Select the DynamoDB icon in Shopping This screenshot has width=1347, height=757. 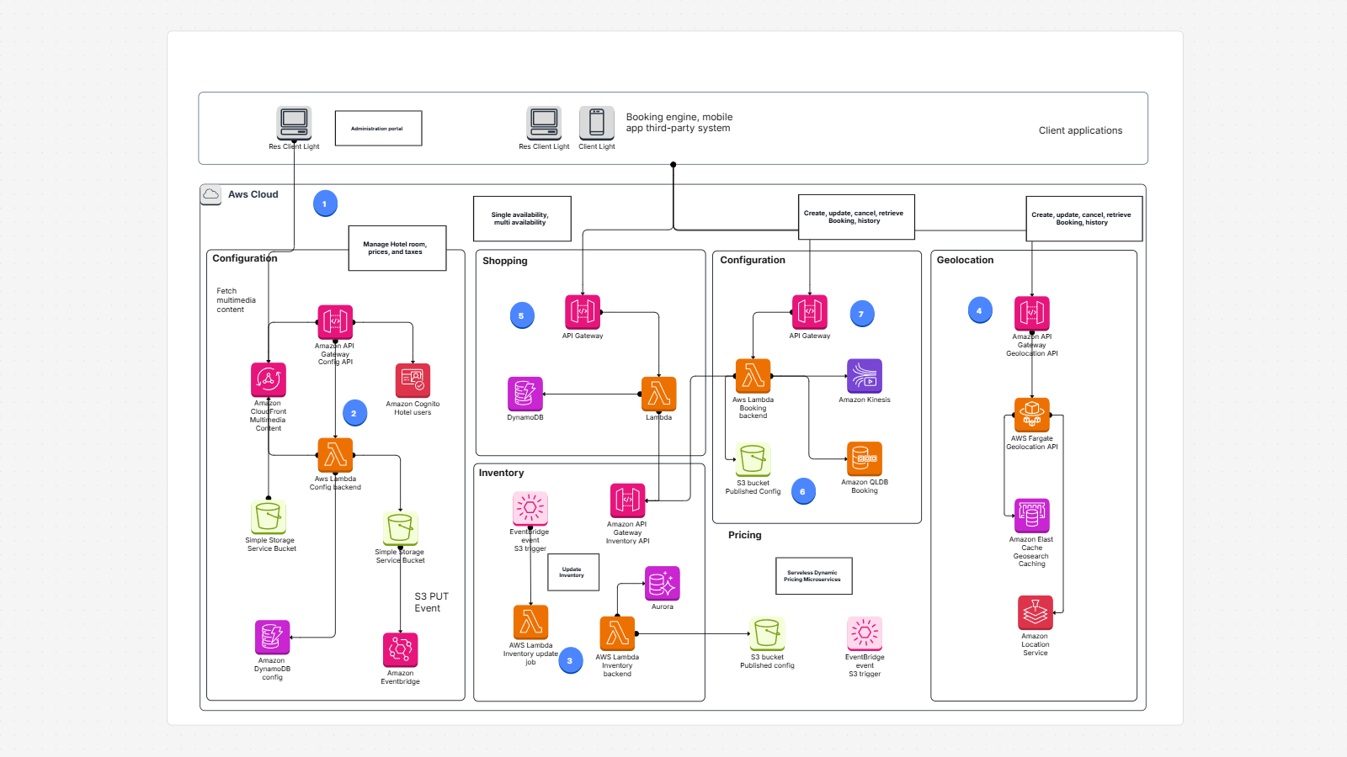click(x=525, y=394)
